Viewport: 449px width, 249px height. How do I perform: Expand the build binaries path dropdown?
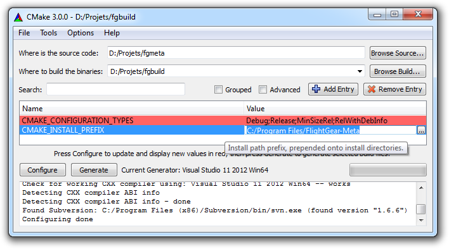click(x=360, y=71)
